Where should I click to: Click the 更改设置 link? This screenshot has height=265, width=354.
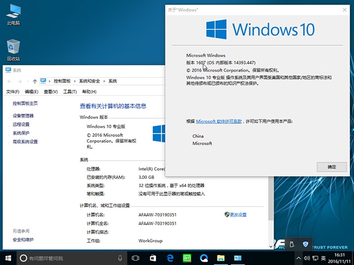click(x=238, y=214)
